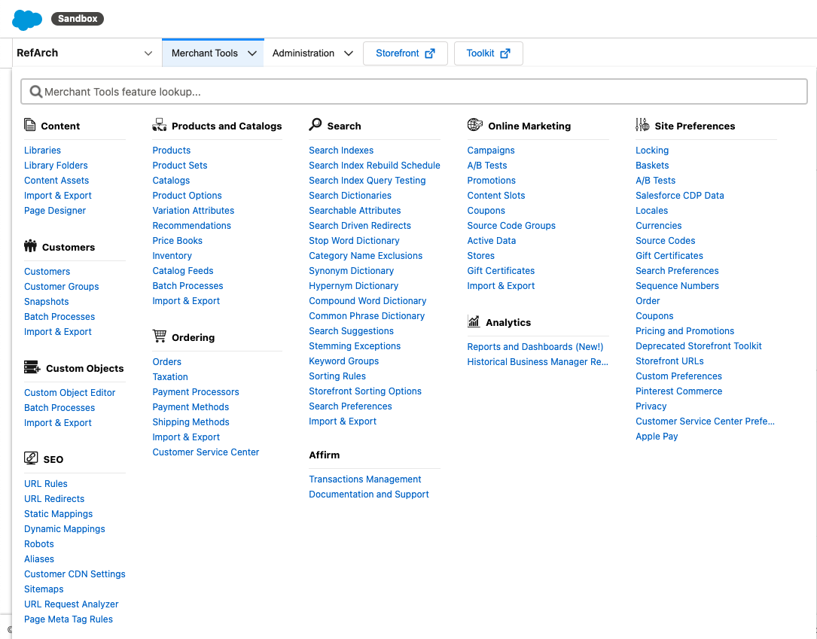Click the Online Marketing globe icon
Image resolution: width=817 pixels, height=639 pixels.
[474, 124]
